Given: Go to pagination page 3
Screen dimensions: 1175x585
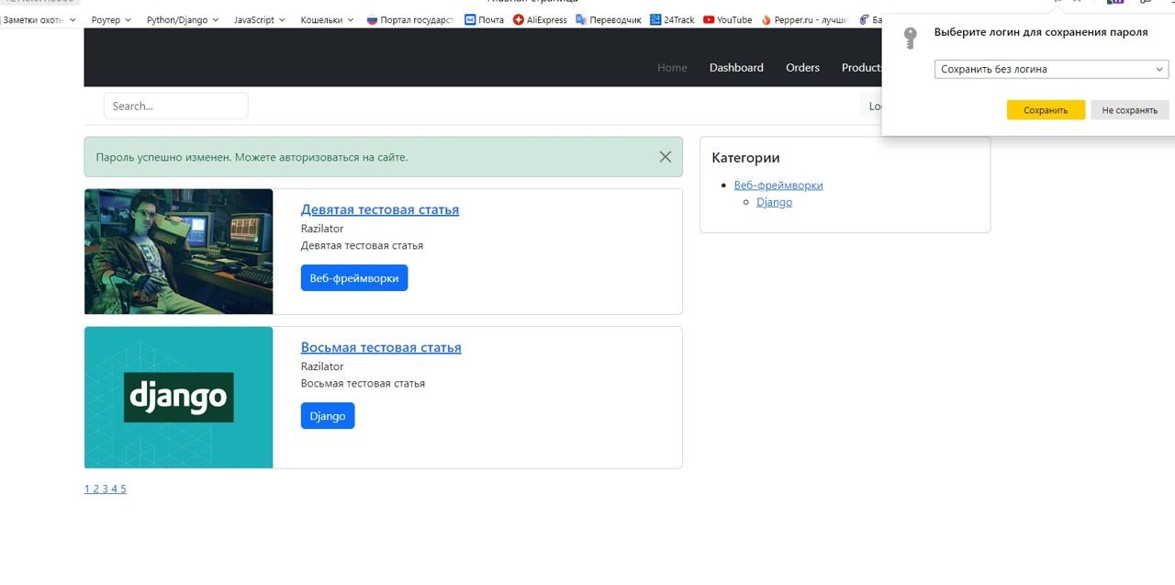Looking at the screenshot, I should tap(105, 489).
